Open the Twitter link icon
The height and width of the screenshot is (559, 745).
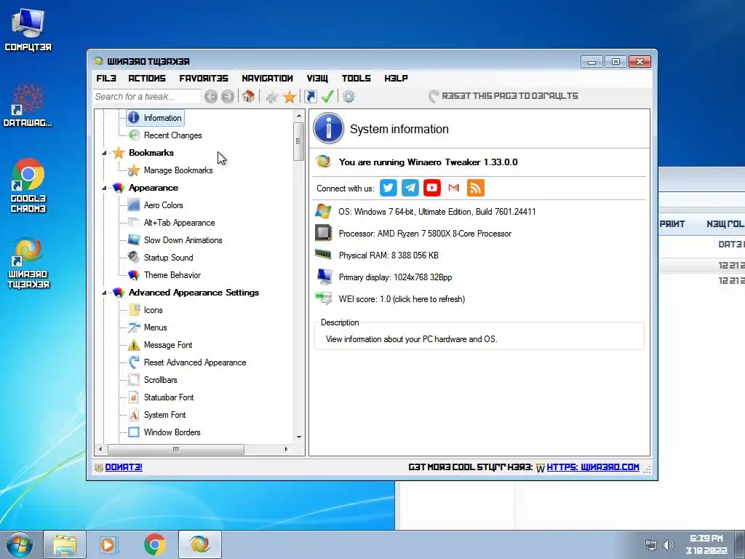(389, 188)
